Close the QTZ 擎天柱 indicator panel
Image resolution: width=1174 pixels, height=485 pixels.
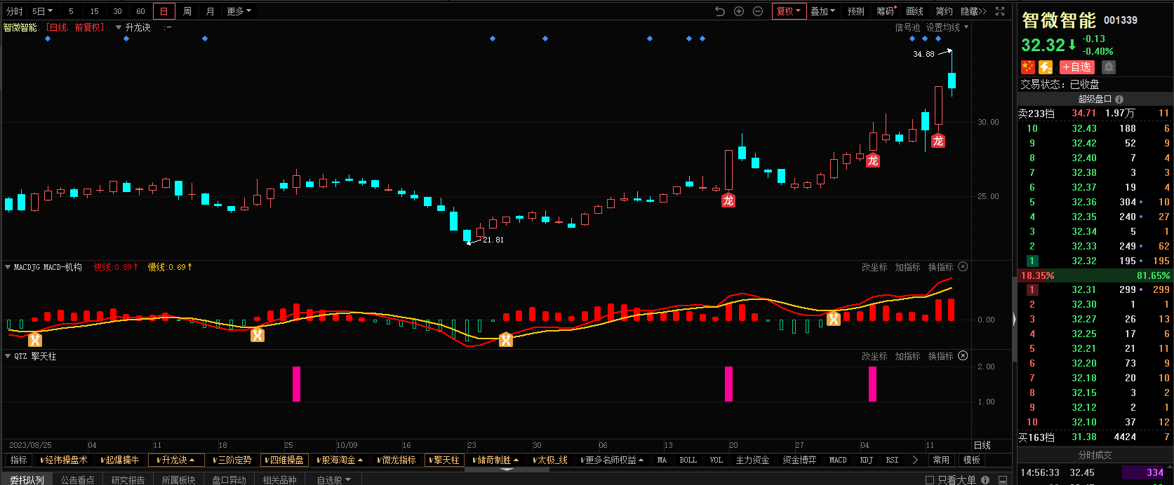click(x=963, y=356)
